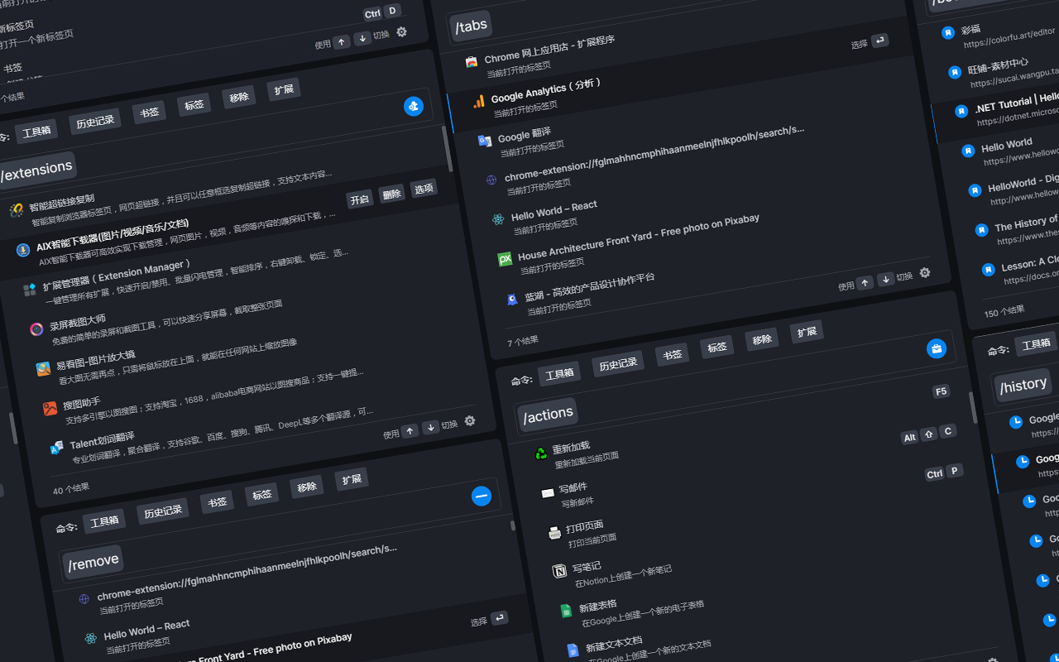Click the bookmark icon beside The History of

click(981, 229)
